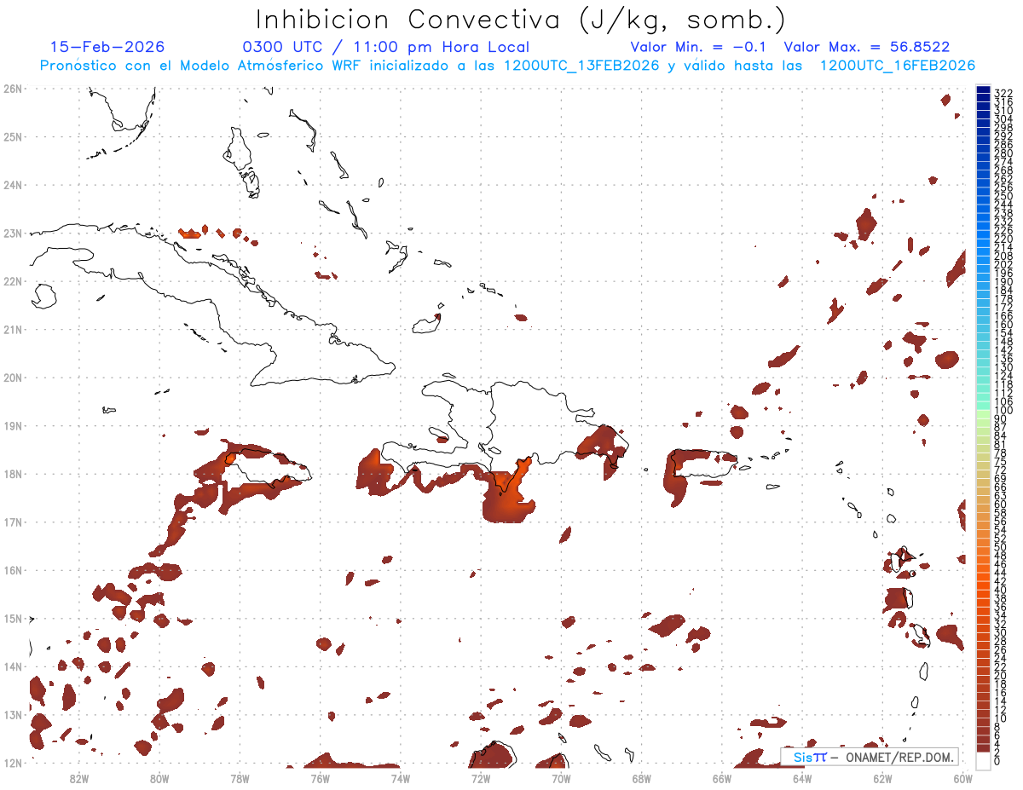Click the '100' colorbar value
The image size is (1023, 790).
click(1003, 412)
